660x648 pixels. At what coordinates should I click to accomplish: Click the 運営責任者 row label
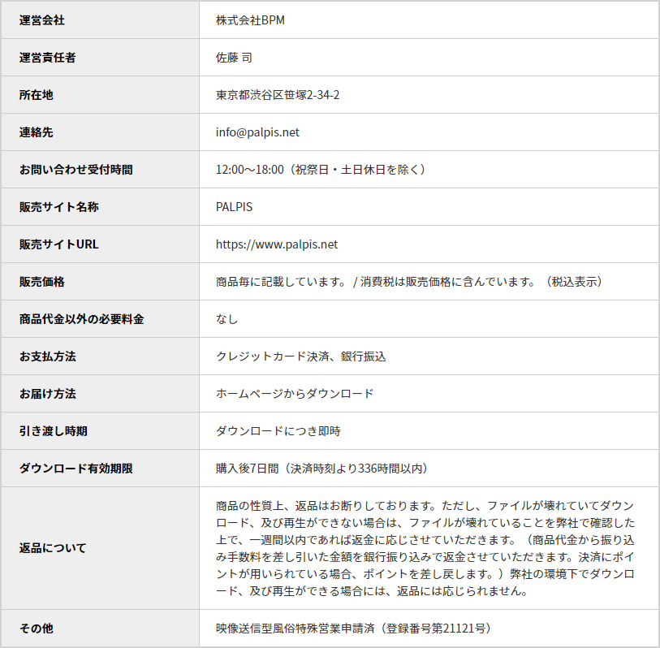coord(48,58)
